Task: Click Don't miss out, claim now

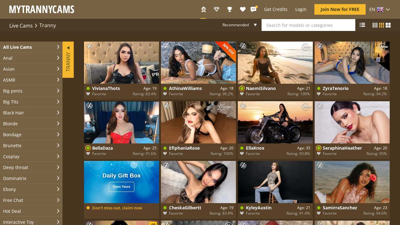Action: click(117, 208)
